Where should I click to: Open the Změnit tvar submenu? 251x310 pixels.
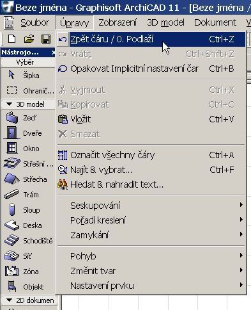151,271
